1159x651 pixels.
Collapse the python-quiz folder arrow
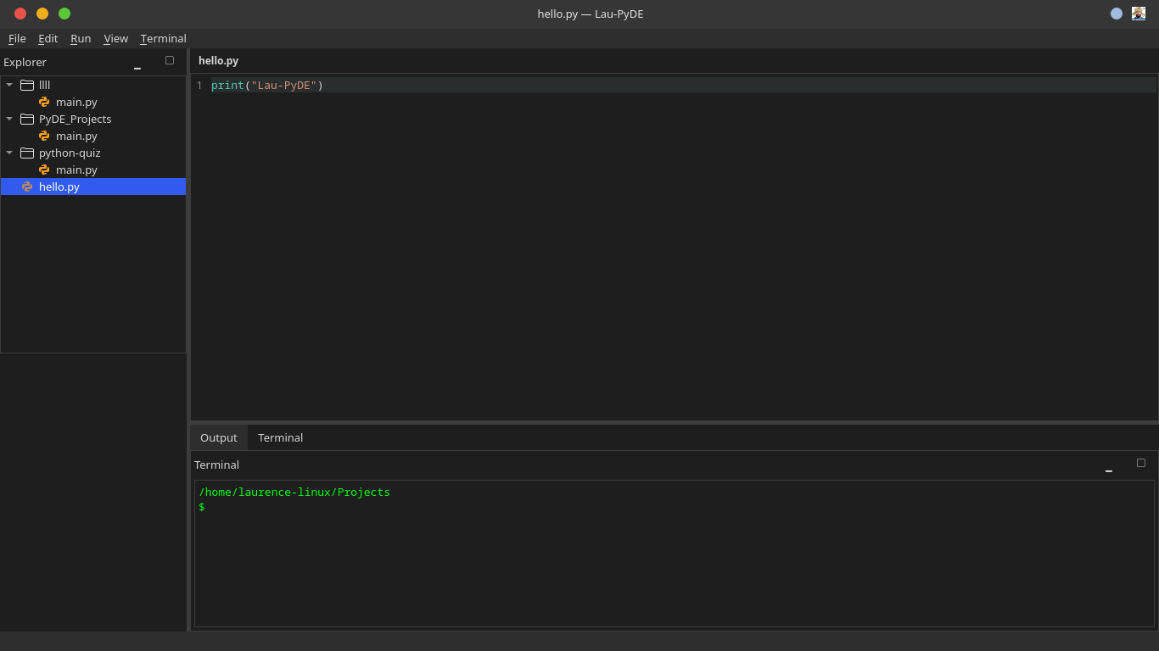(9, 153)
